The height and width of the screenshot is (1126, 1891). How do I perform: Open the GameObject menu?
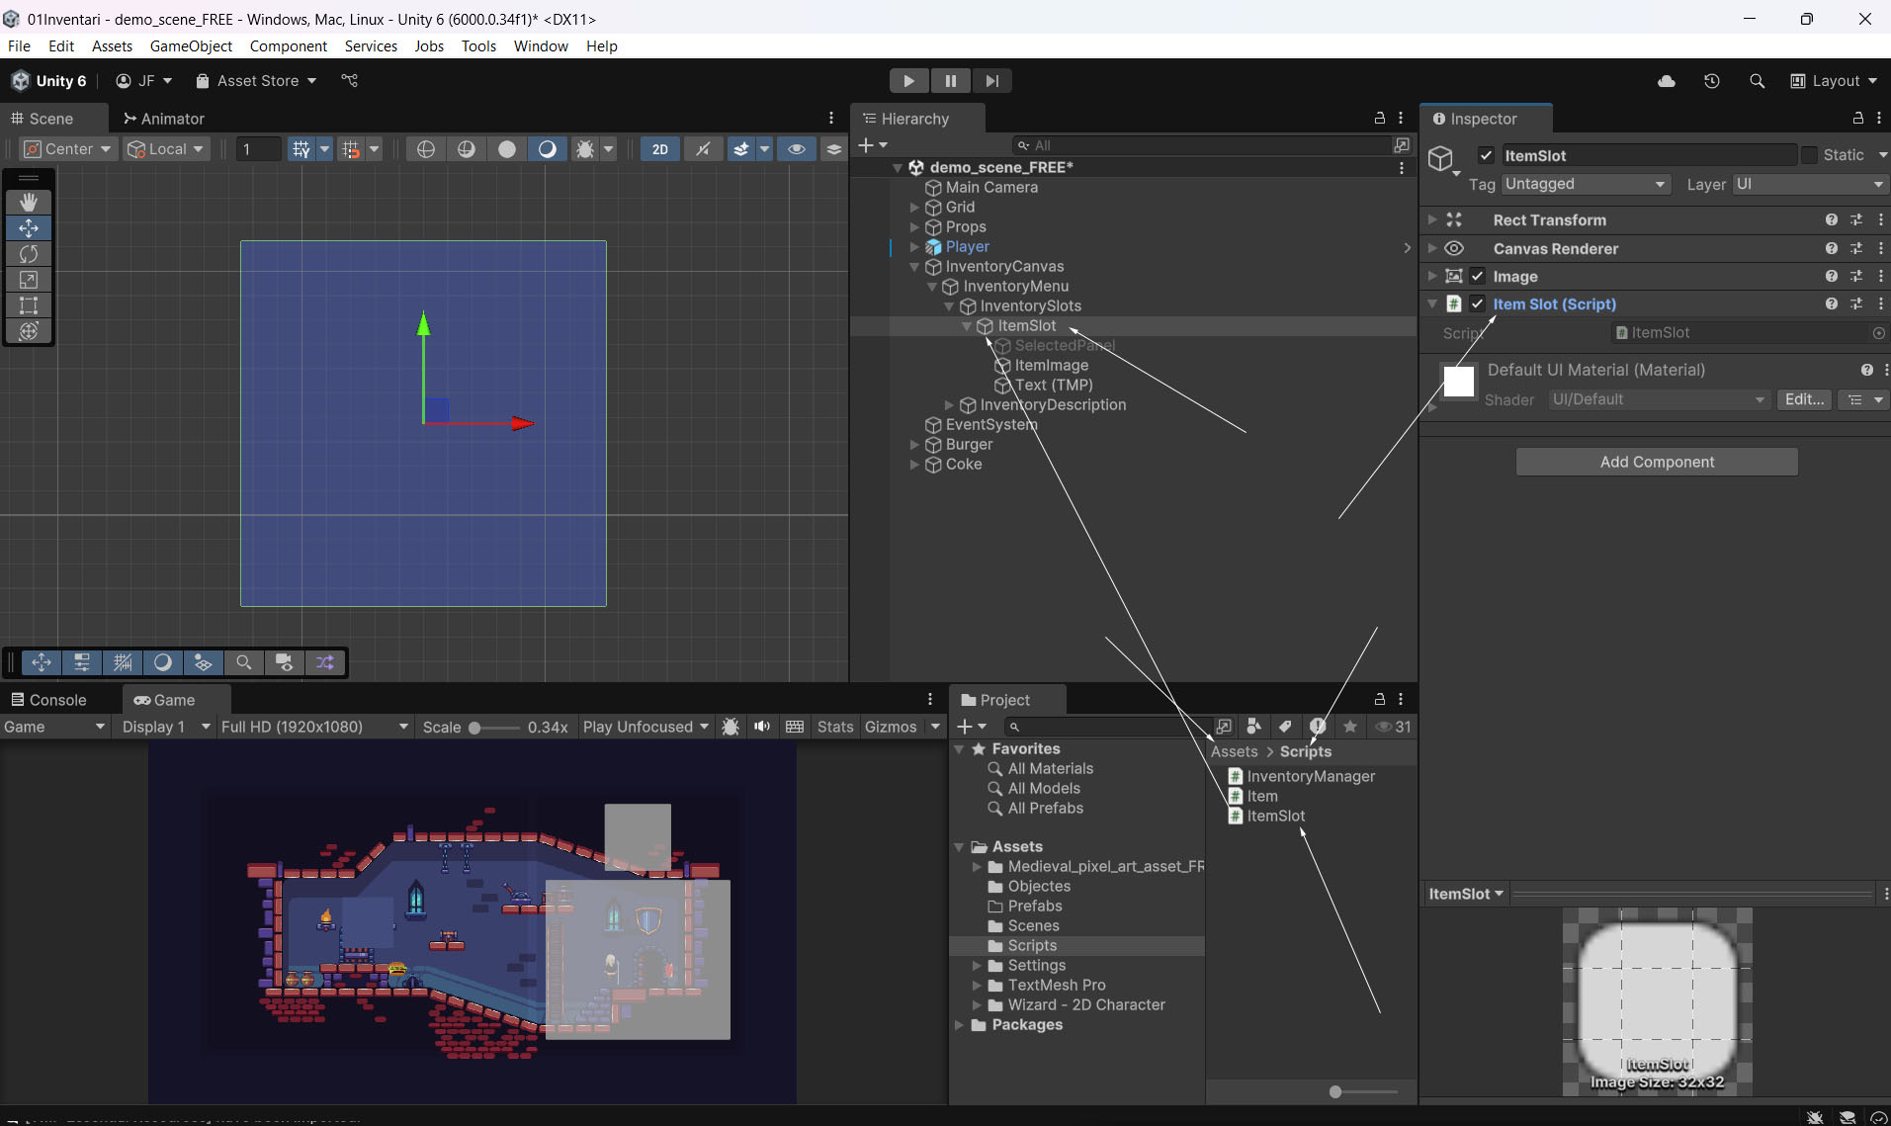click(191, 46)
